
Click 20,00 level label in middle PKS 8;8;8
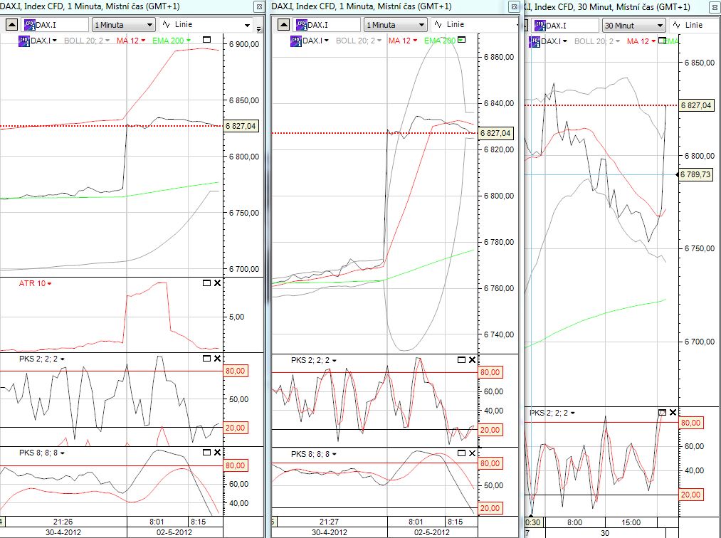pos(490,508)
